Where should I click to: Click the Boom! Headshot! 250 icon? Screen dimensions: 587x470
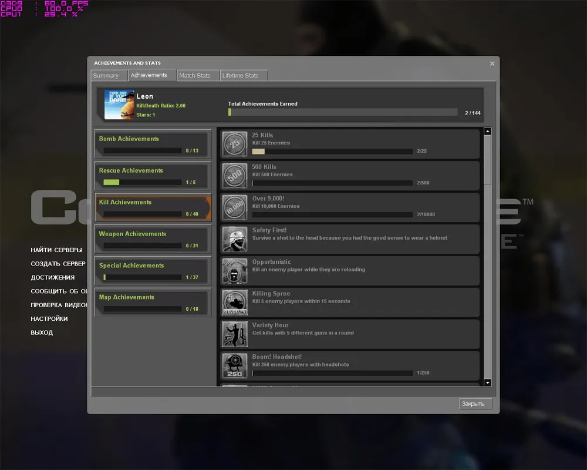click(235, 365)
